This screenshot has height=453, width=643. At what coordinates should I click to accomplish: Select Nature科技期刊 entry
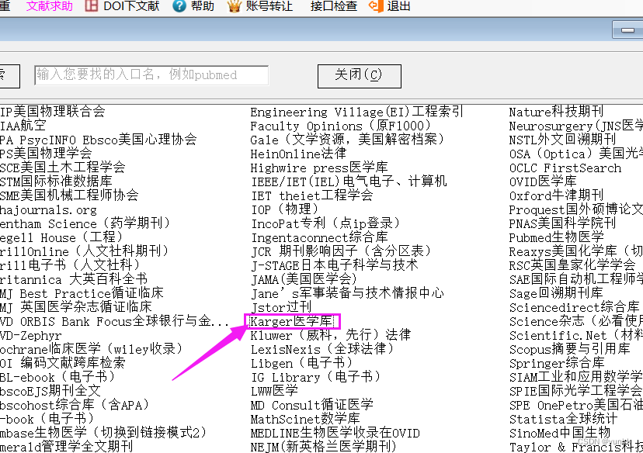coord(556,112)
